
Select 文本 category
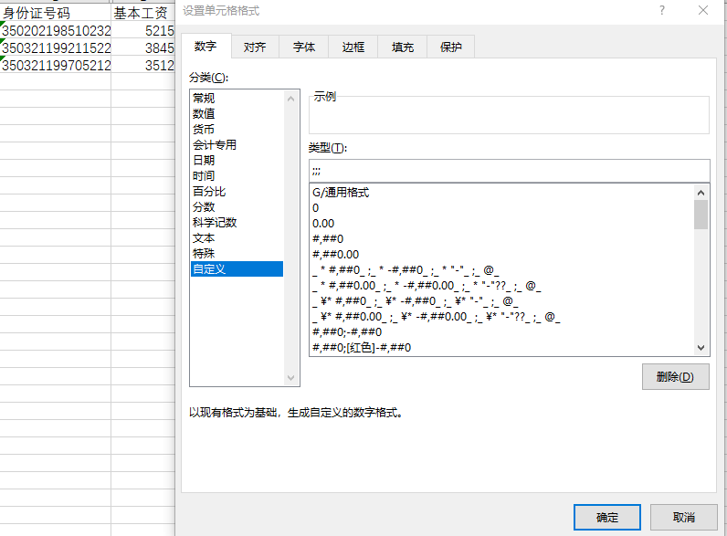237,237
